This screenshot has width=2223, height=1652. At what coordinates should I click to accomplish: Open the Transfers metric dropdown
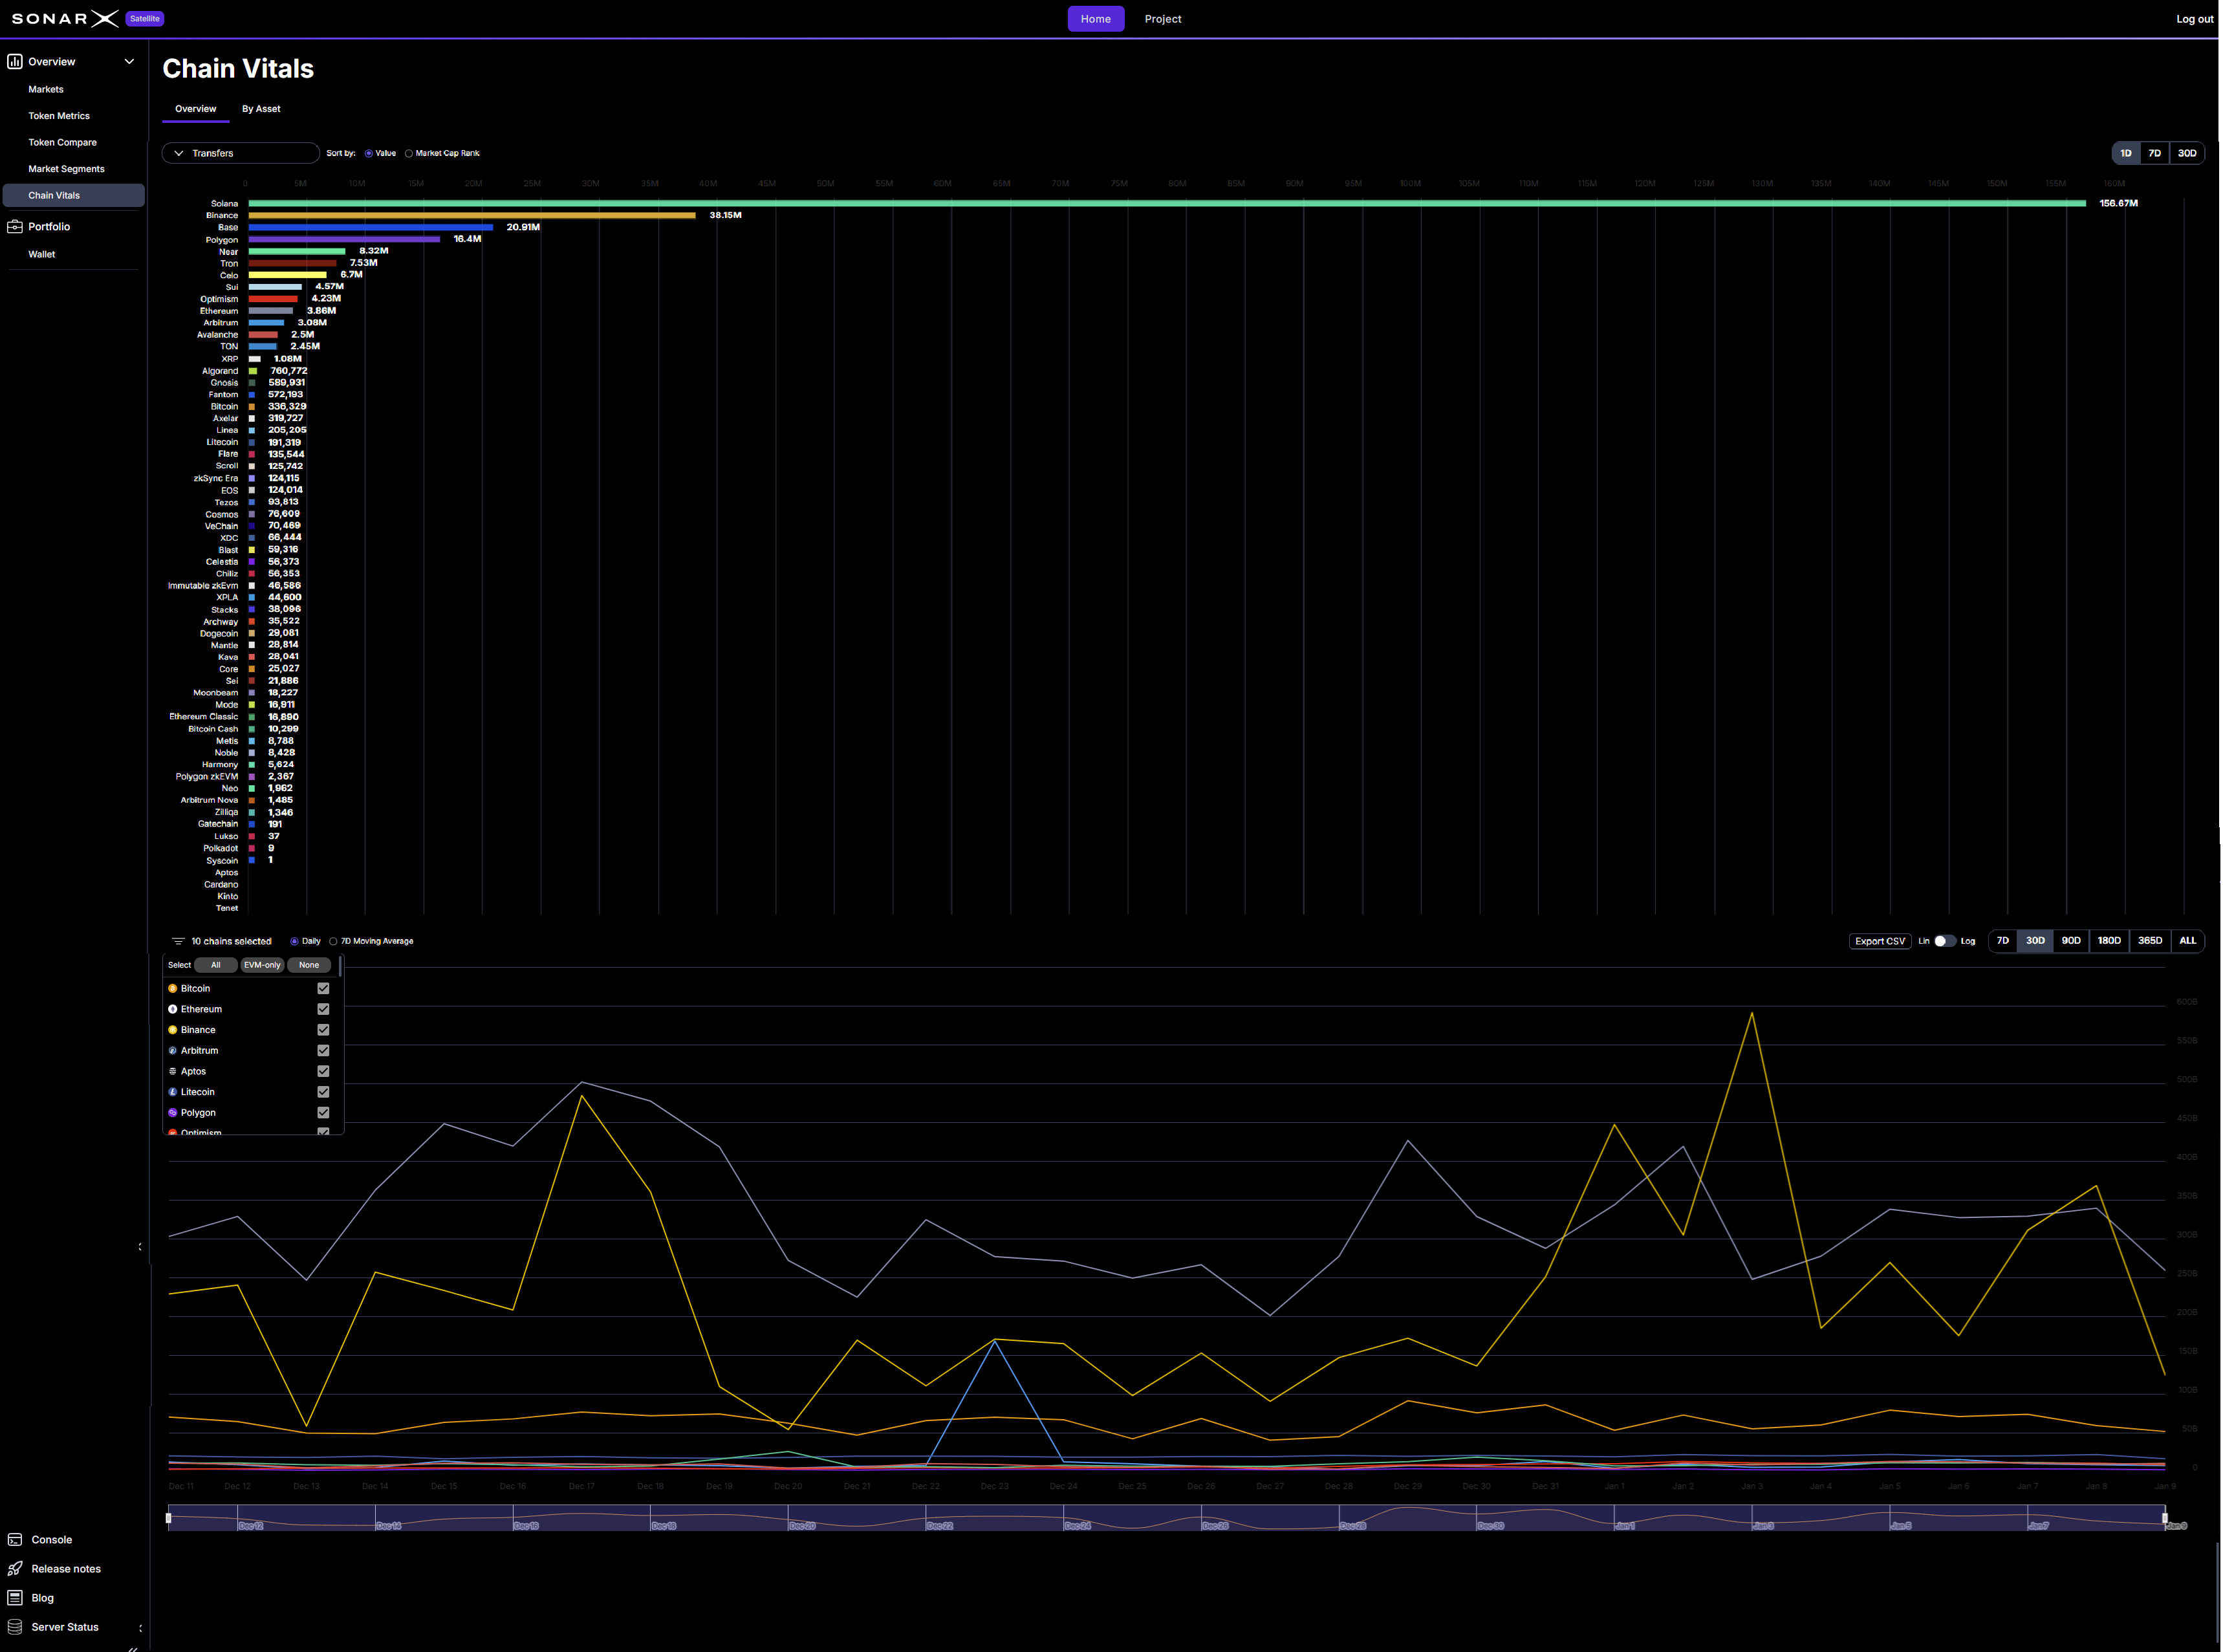[240, 153]
